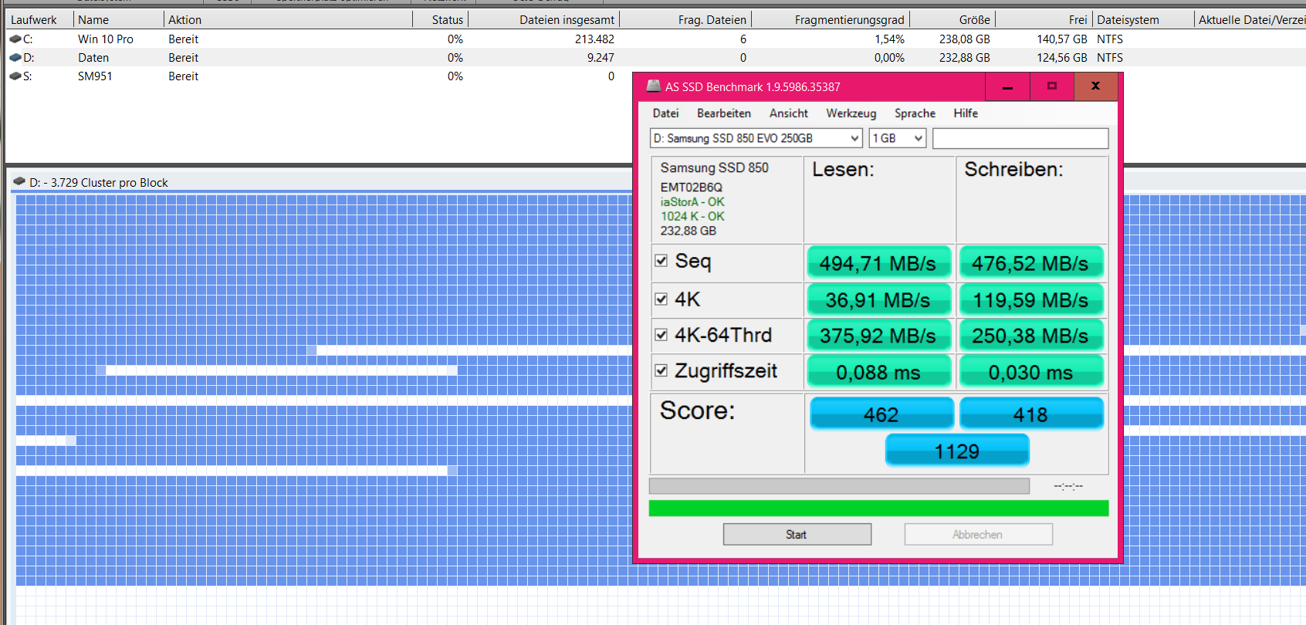Click write access time 0,030 ms
1306x625 pixels.
click(1030, 372)
